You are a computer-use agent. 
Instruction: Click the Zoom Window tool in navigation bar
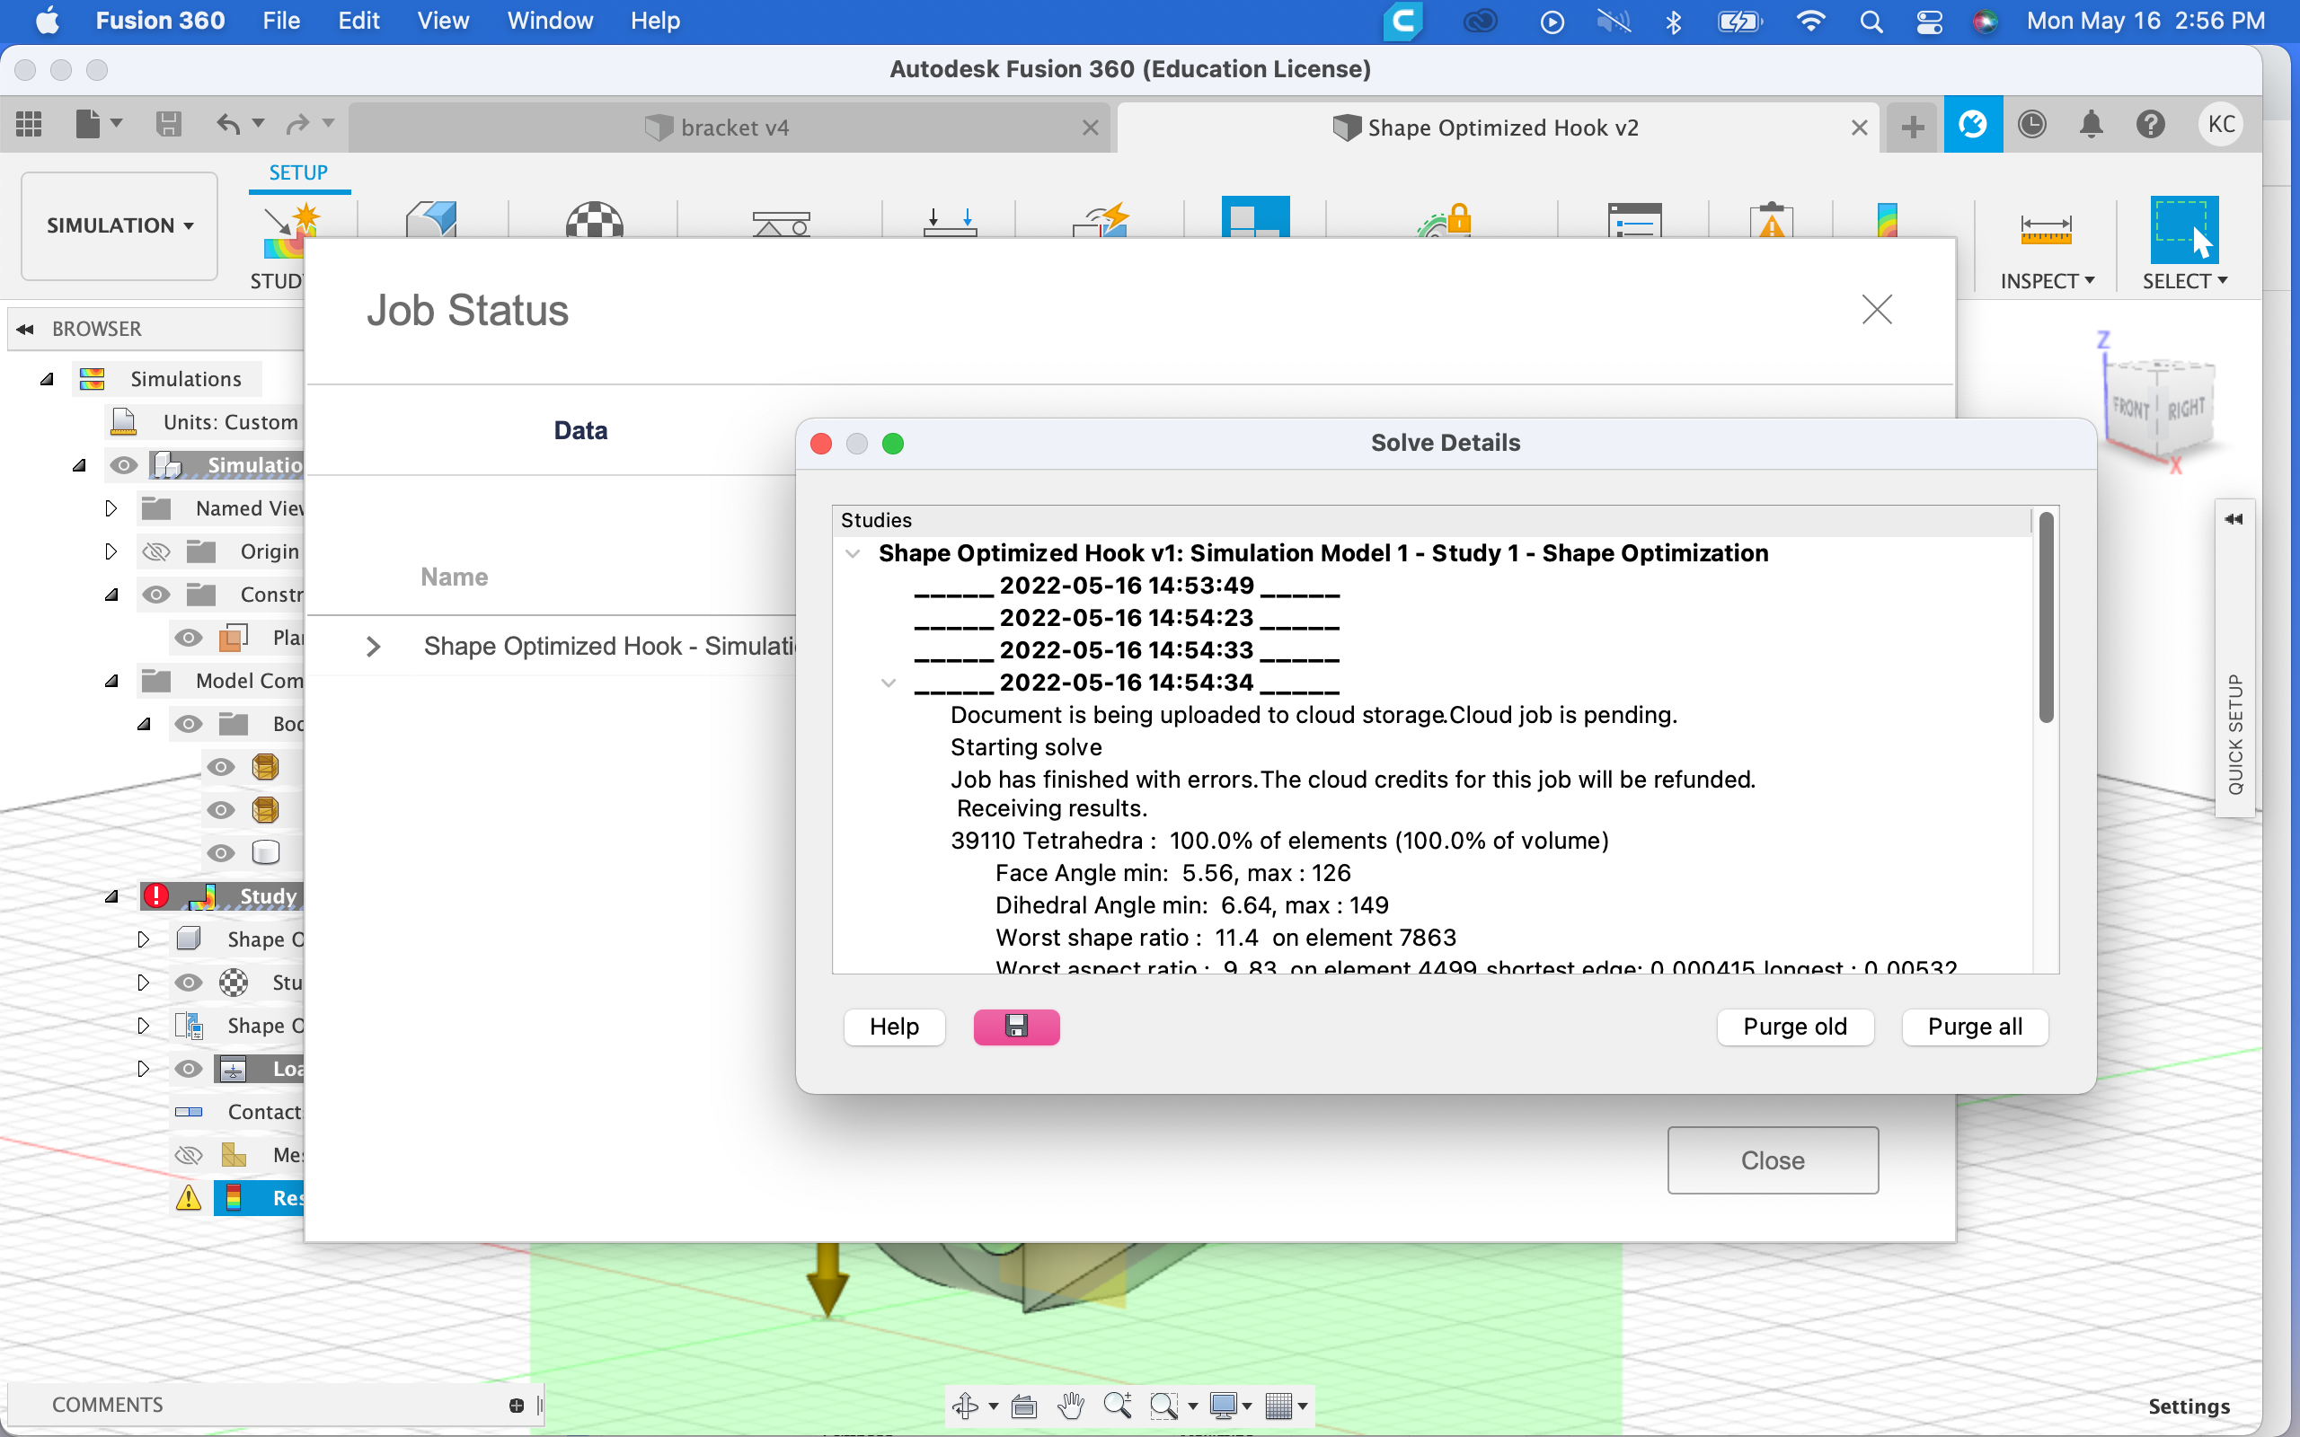[x=1163, y=1405]
